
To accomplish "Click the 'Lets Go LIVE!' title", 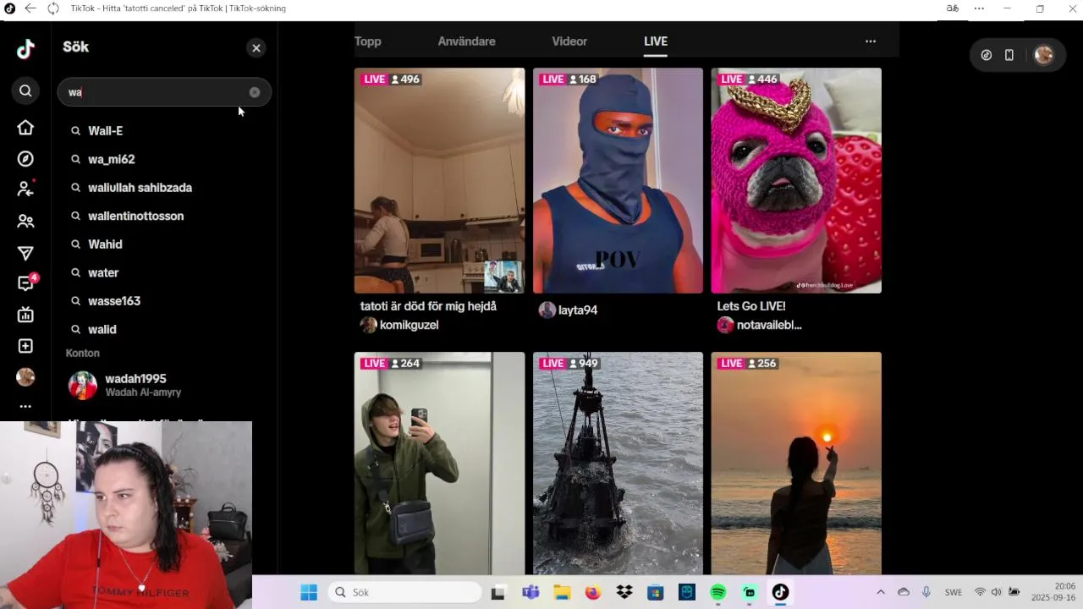I will (x=751, y=306).
